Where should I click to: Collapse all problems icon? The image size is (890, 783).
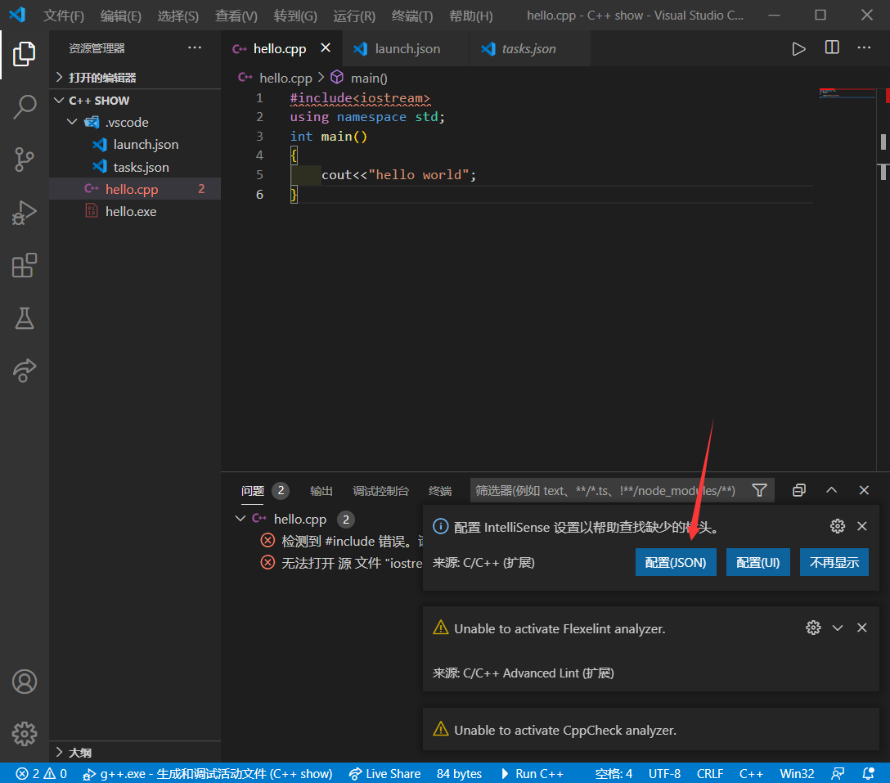tap(798, 490)
